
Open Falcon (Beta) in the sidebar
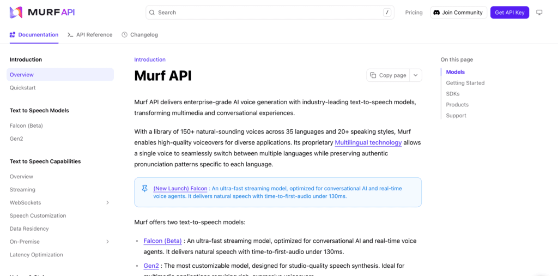coord(26,125)
